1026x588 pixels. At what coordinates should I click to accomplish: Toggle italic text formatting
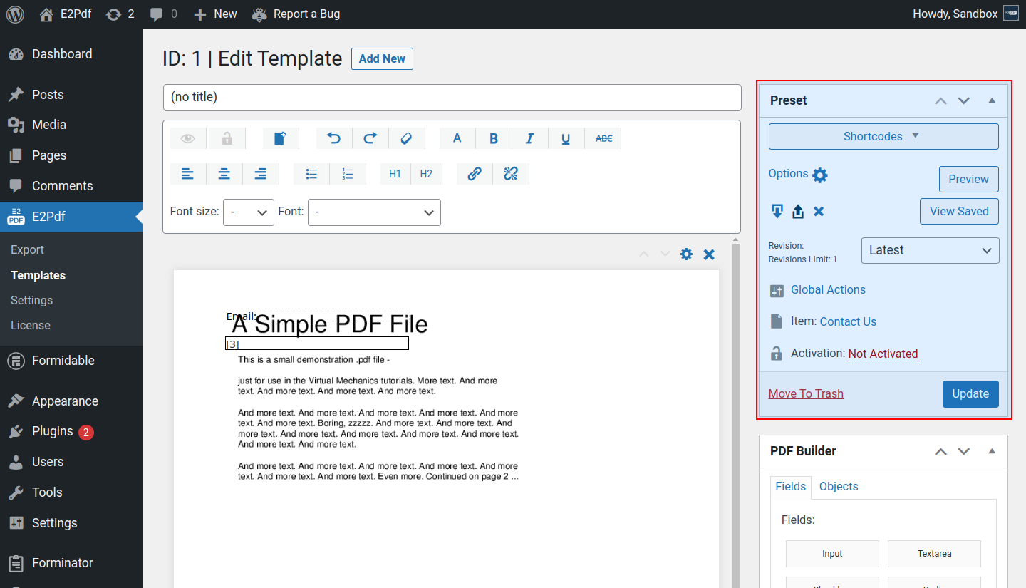click(529, 138)
